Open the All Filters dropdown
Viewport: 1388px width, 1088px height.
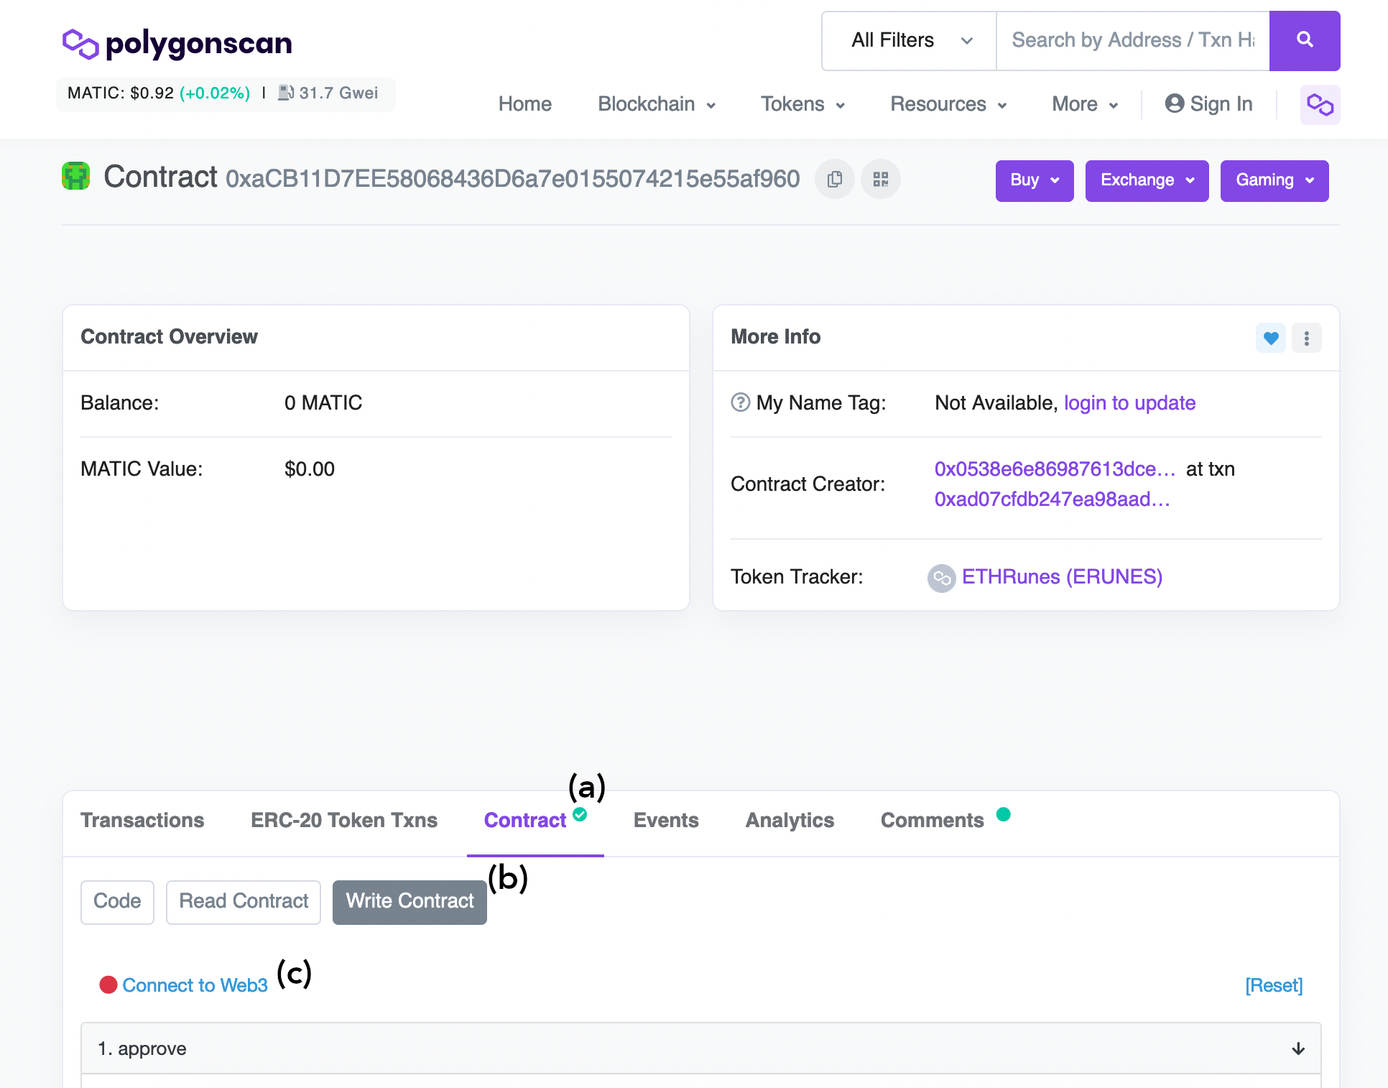point(910,40)
